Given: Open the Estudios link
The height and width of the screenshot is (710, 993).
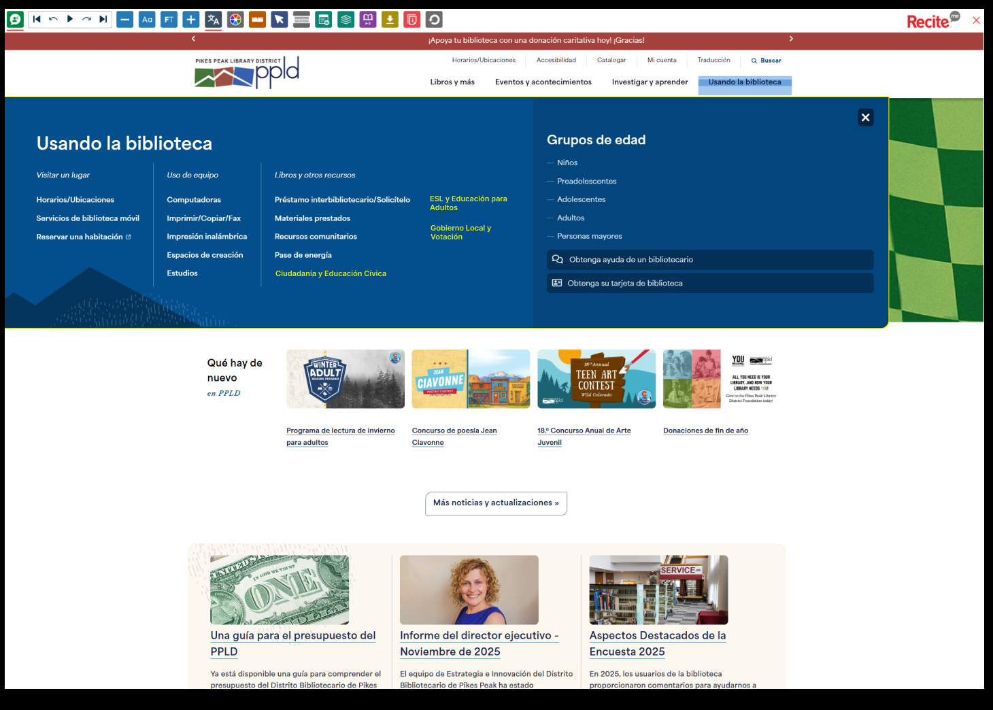Looking at the screenshot, I should pyautogui.click(x=182, y=273).
